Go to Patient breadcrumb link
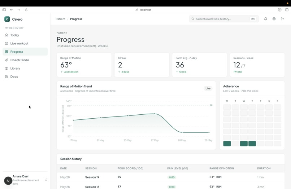Viewport: 291px width, 189px height. pyautogui.click(x=61, y=19)
